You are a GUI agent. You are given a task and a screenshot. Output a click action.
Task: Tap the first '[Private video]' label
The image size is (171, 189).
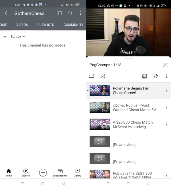[x=125, y=144]
